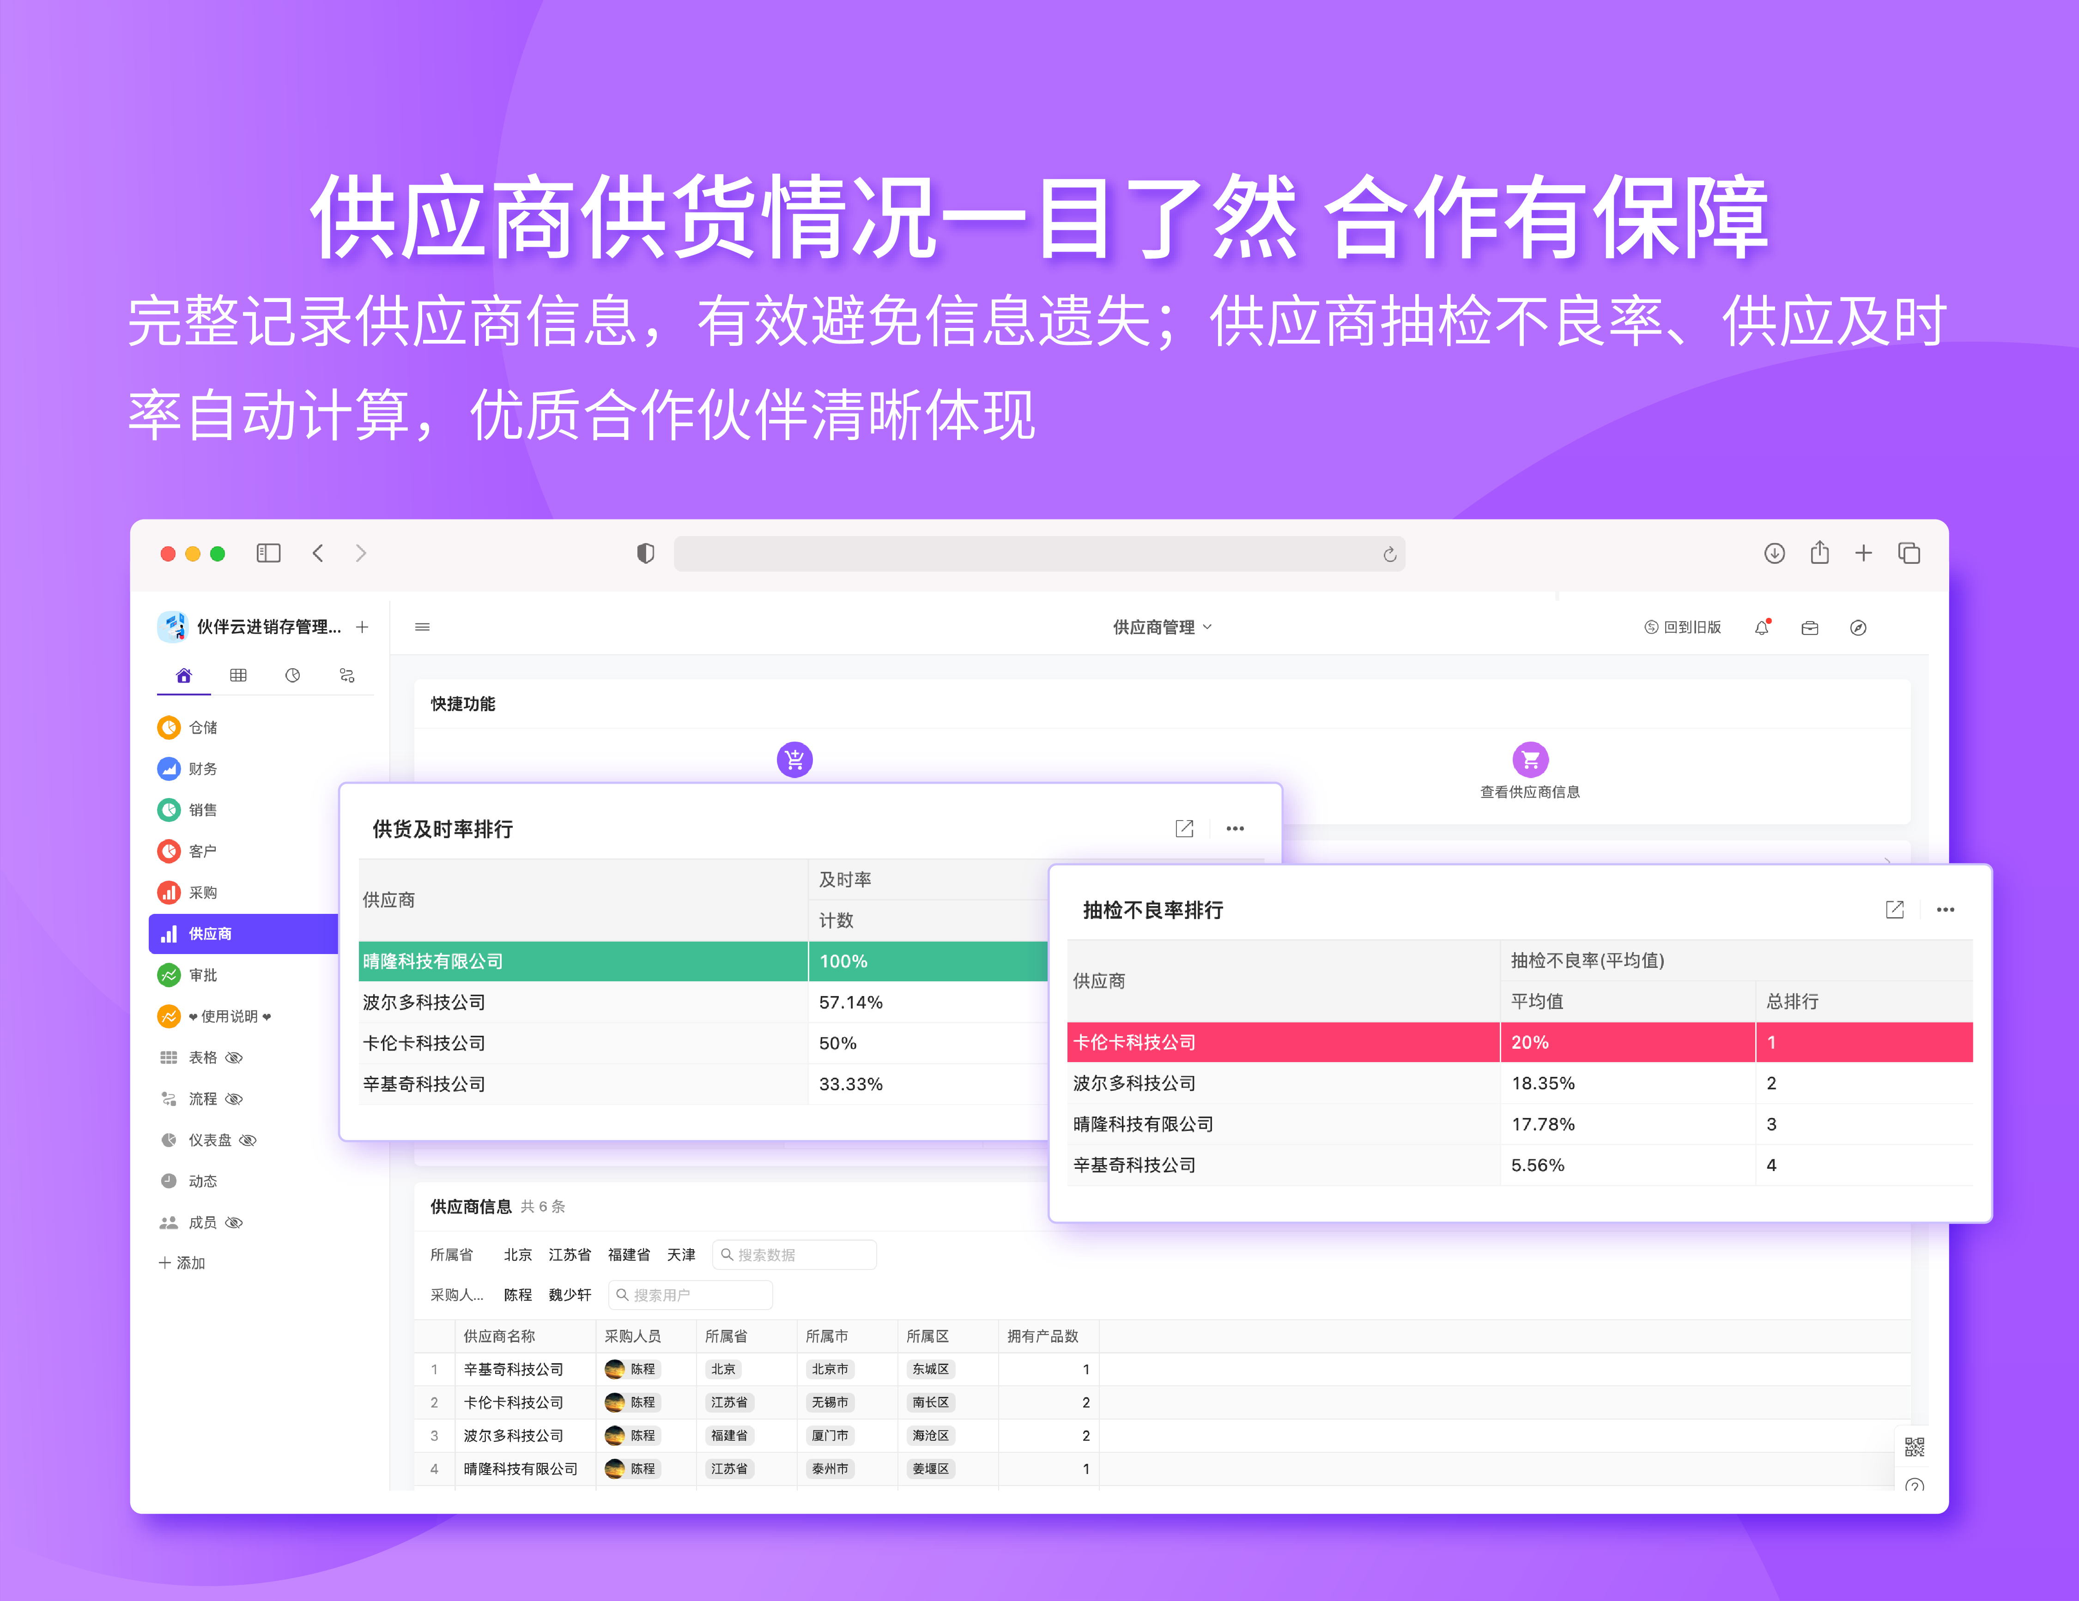Show browser tab overview icon
The width and height of the screenshot is (2079, 1601).
[x=1909, y=553]
